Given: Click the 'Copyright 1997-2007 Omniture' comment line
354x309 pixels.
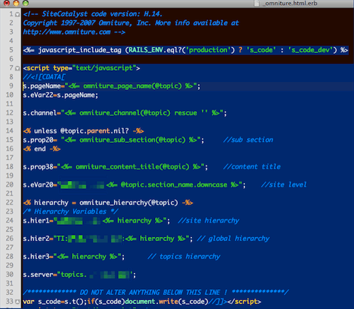Looking at the screenshot, I should point(131,23).
